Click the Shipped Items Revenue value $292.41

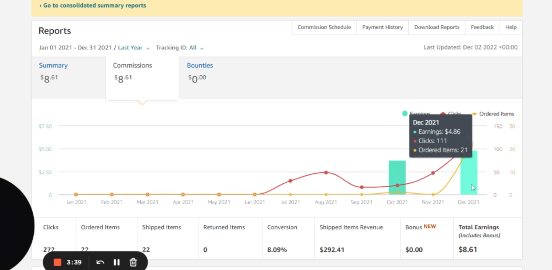332,250
